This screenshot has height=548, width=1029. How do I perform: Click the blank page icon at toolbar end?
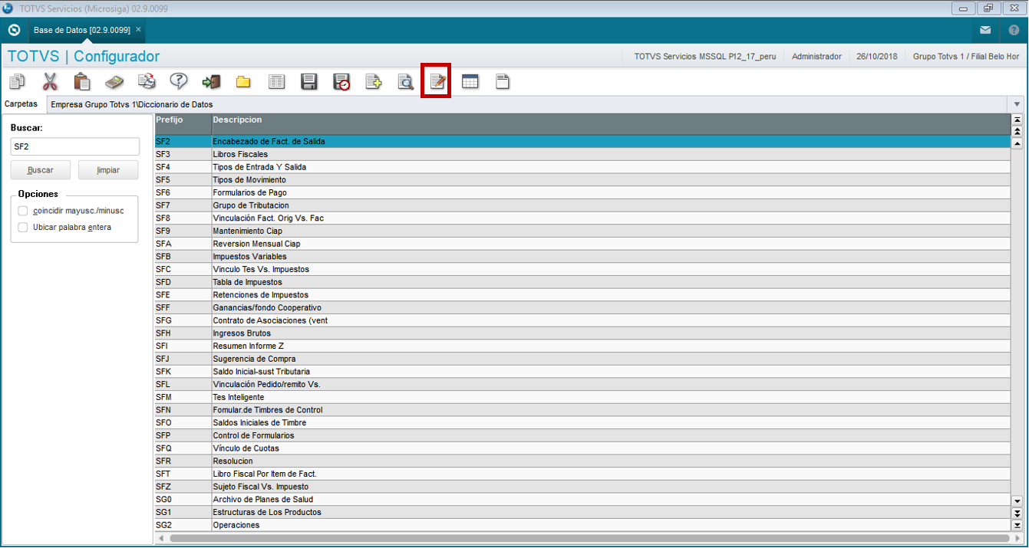[502, 81]
